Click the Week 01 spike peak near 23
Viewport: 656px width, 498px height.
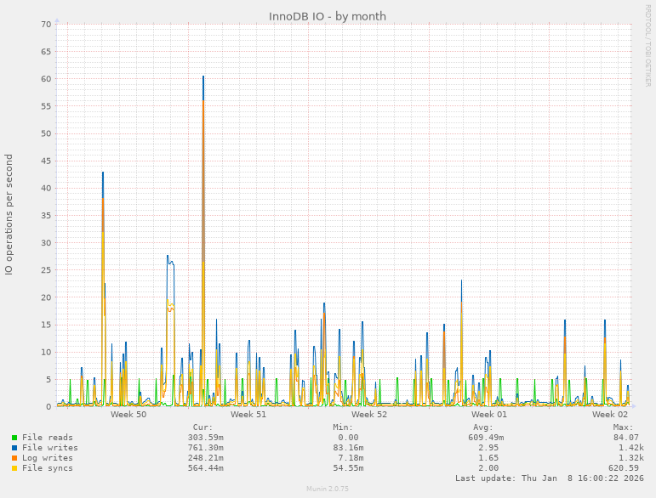(x=461, y=280)
